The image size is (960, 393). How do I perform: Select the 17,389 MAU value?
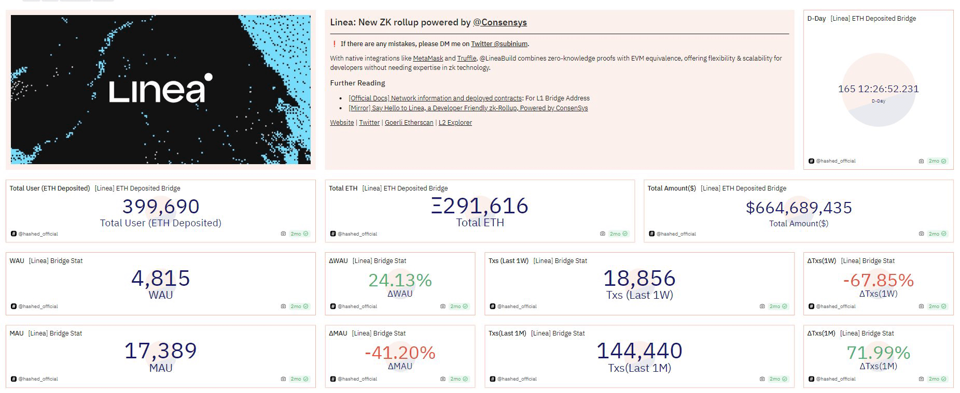[x=161, y=351]
